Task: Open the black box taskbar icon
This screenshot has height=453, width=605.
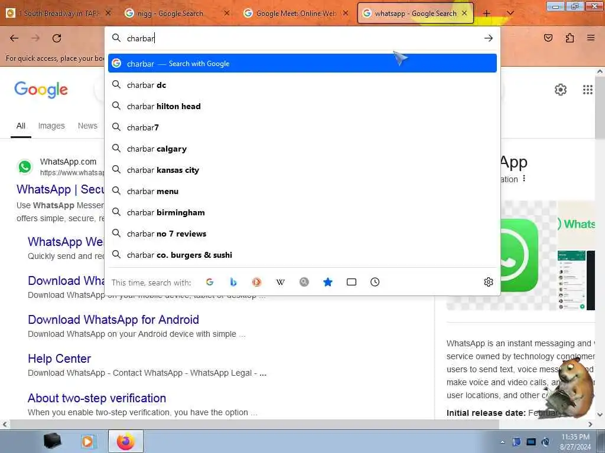Action: (x=53, y=441)
